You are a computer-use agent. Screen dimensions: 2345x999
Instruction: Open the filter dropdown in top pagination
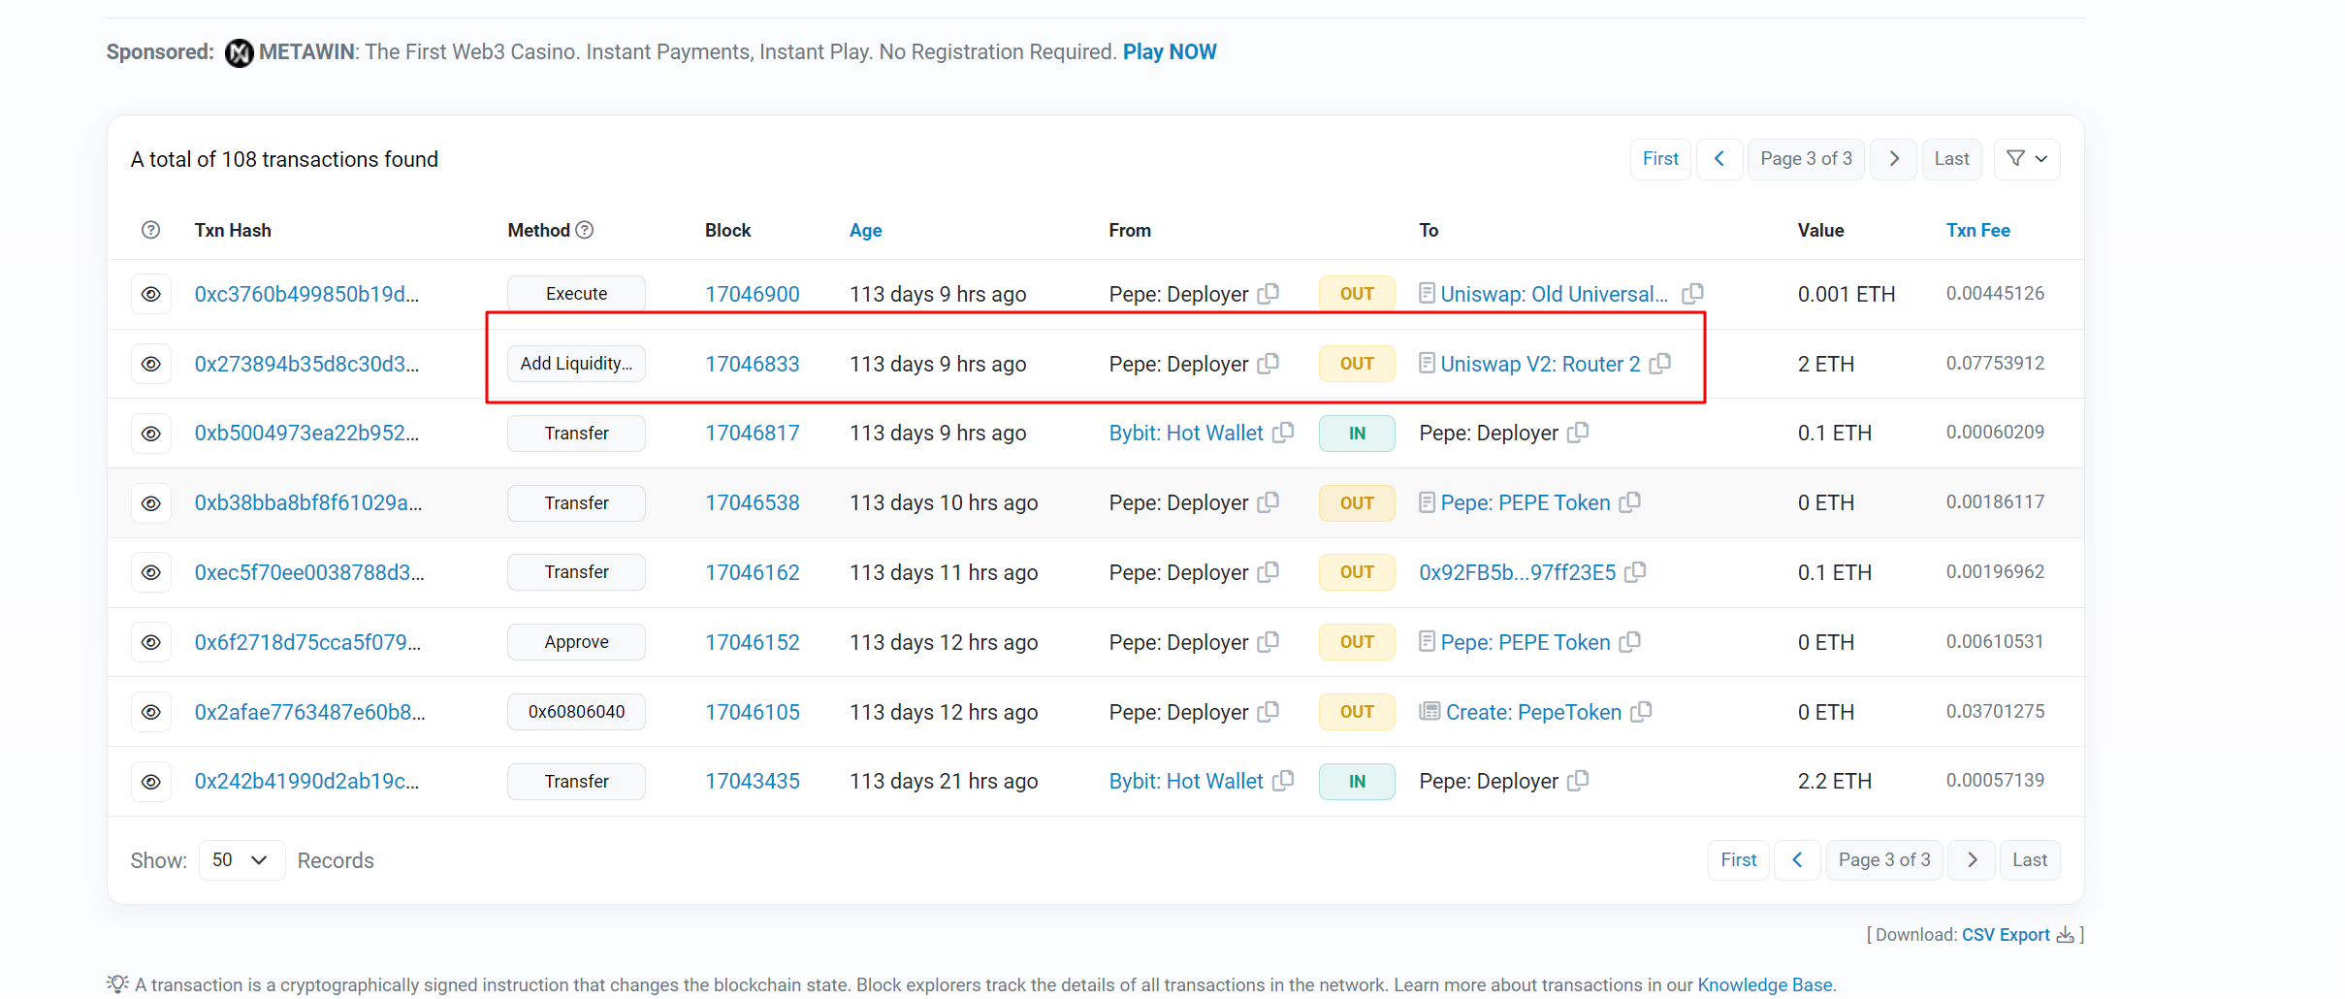[2027, 159]
